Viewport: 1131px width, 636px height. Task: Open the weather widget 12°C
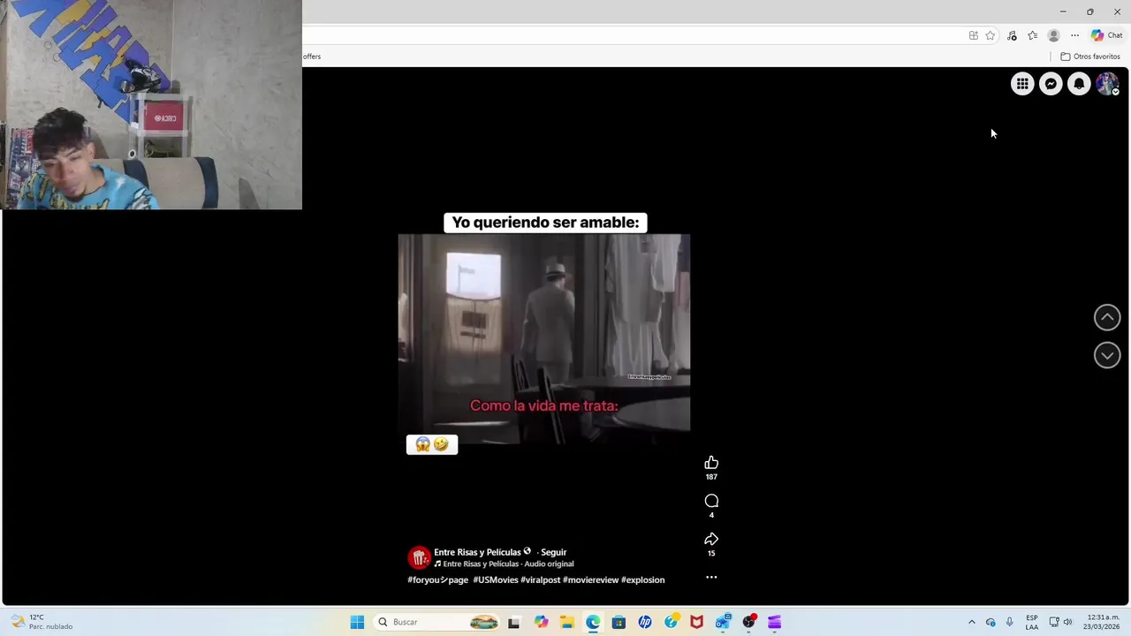tap(42, 622)
